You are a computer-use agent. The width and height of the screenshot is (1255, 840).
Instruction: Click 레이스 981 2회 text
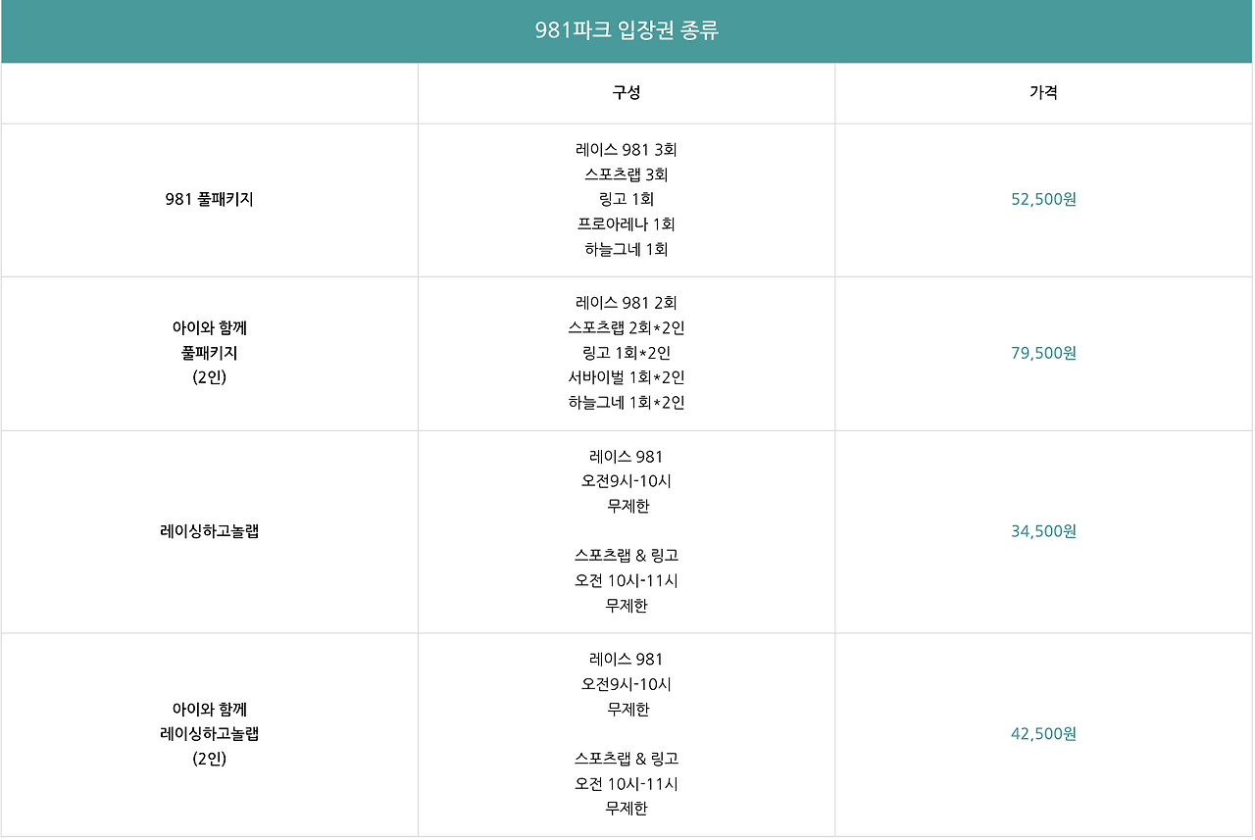click(x=627, y=303)
